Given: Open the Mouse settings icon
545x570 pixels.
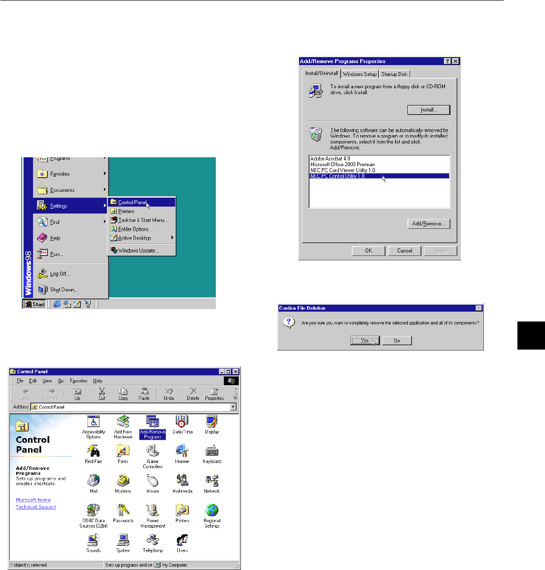Looking at the screenshot, I should pyautogui.click(x=153, y=484).
